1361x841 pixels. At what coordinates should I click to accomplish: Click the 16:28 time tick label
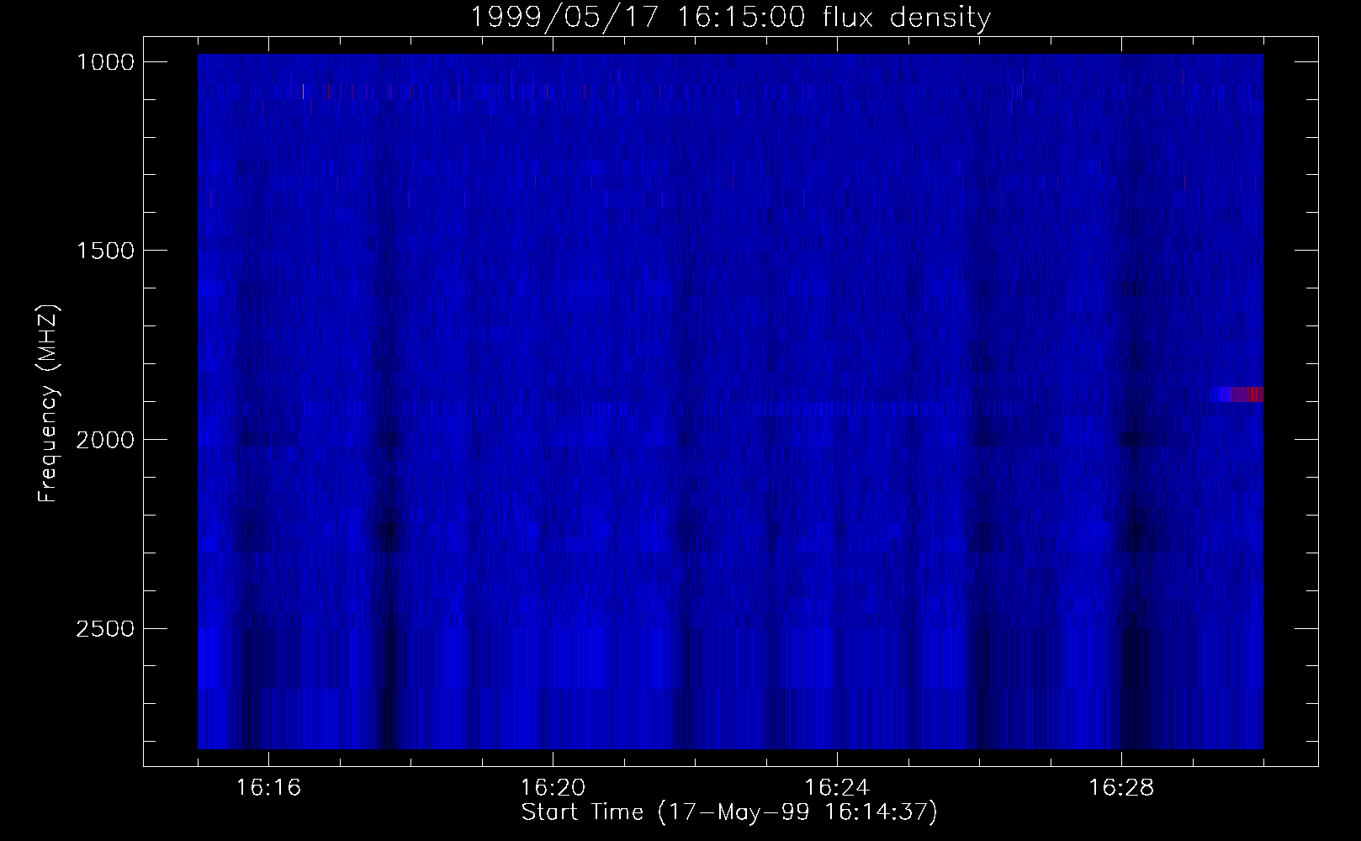pyautogui.click(x=1121, y=788)
